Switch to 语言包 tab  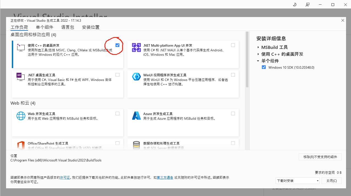68,27
